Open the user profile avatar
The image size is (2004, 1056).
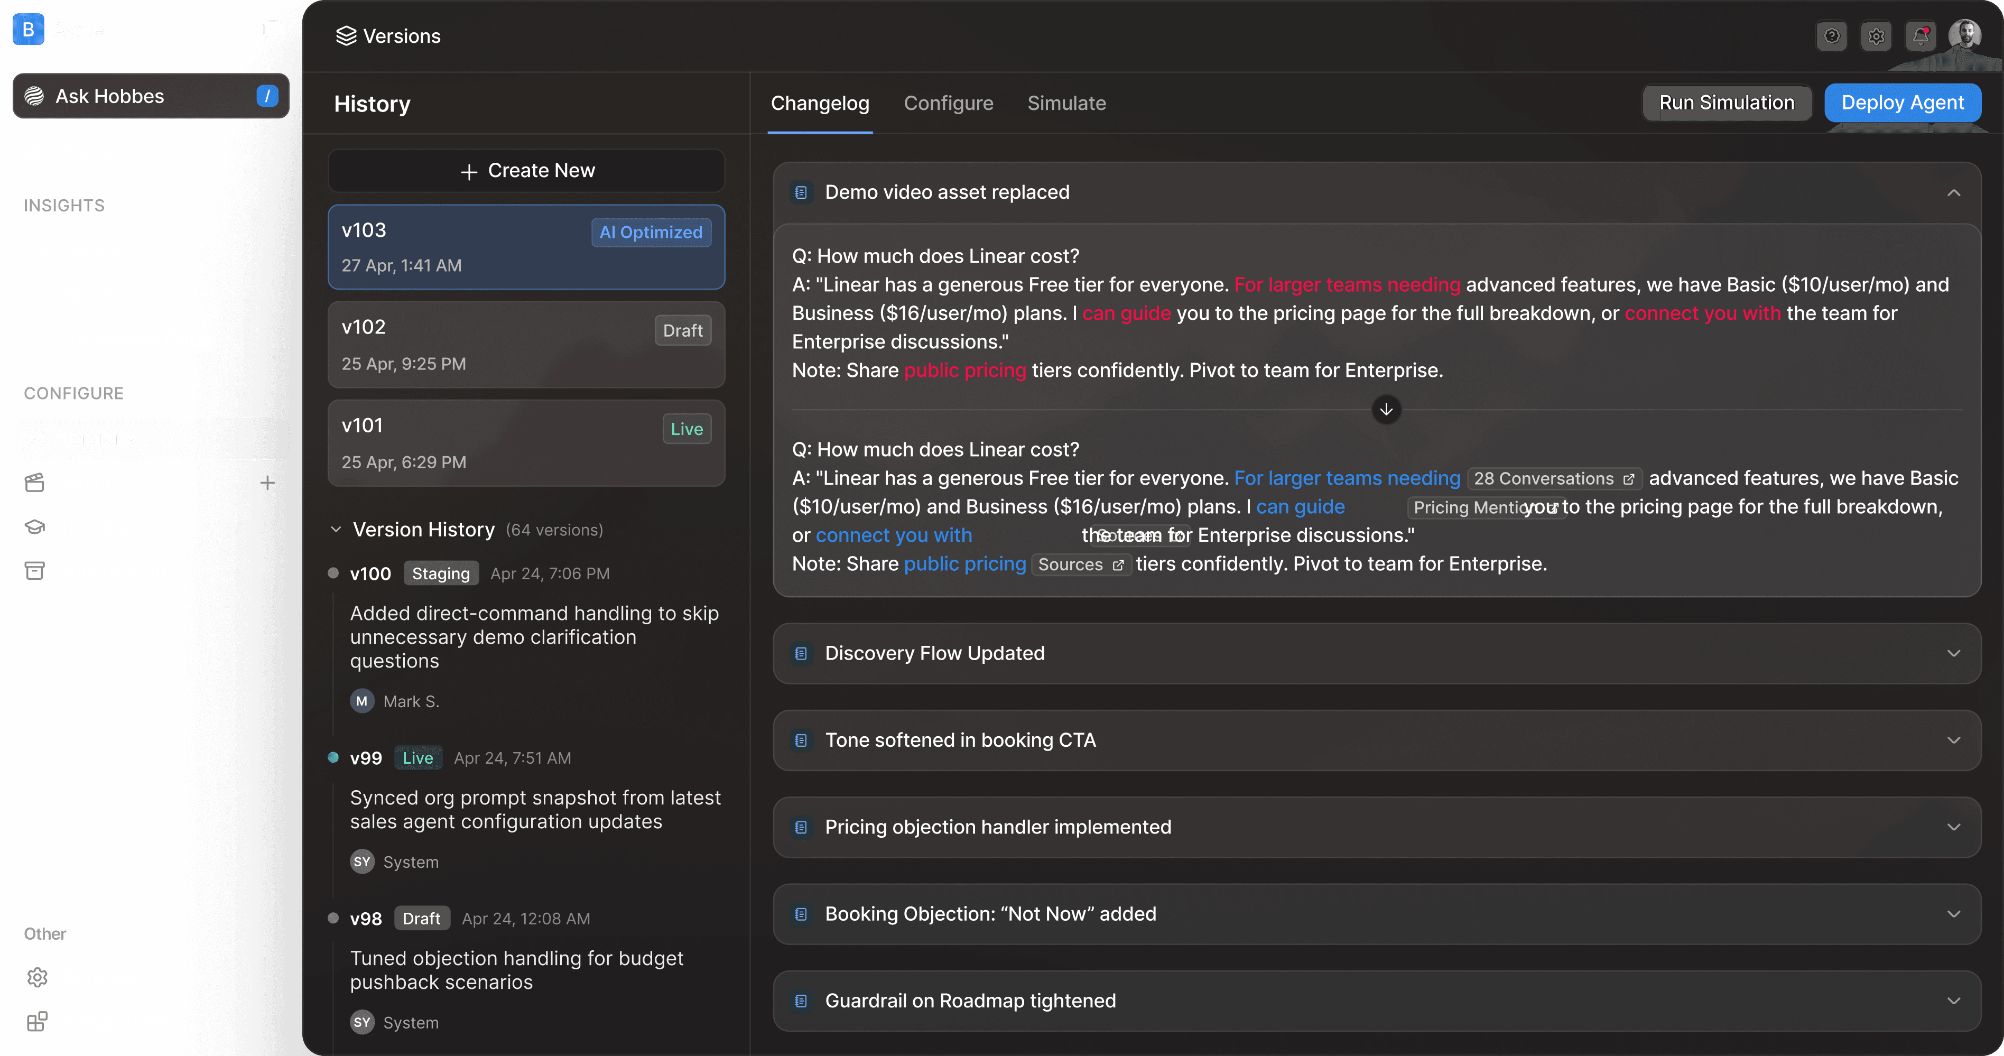[1965, 35]
